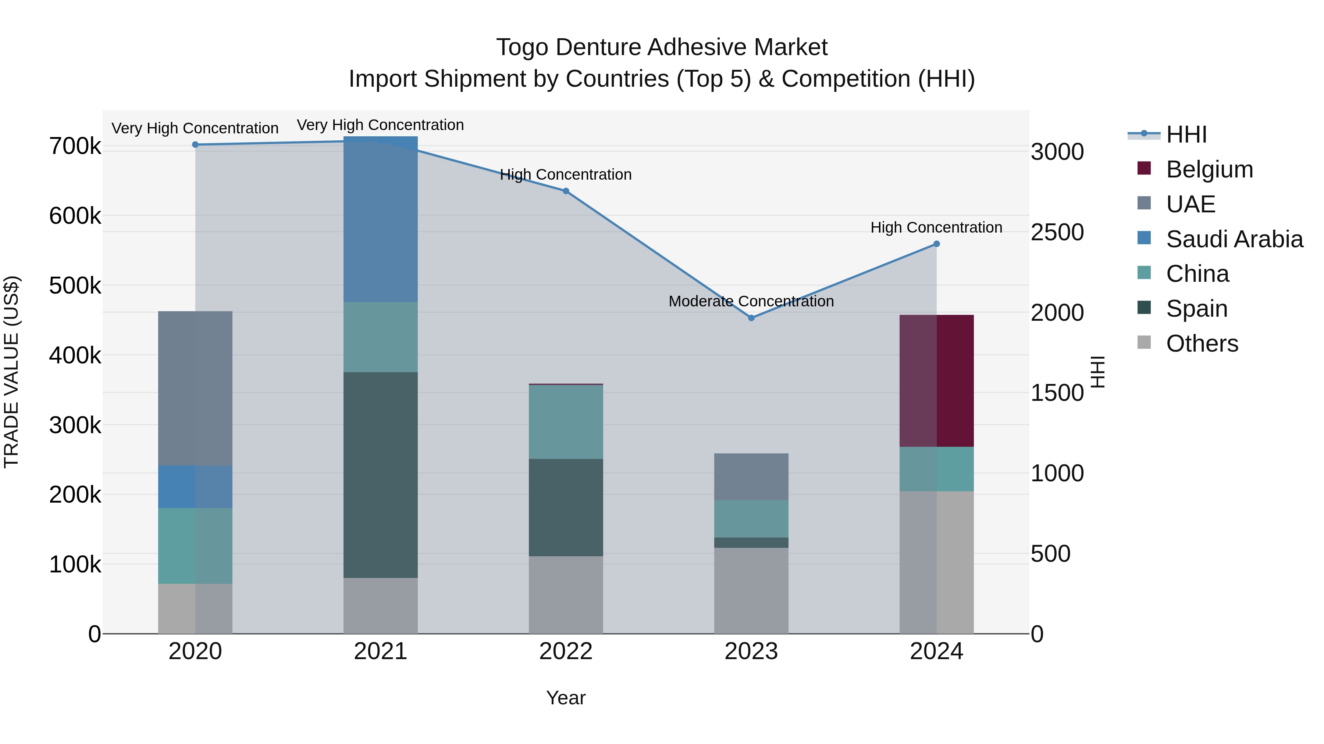Viewport: 1324px width, 744px height.
Task: Click the 'Togo Denture Adhesive Market' title
Action: [662, 47]
